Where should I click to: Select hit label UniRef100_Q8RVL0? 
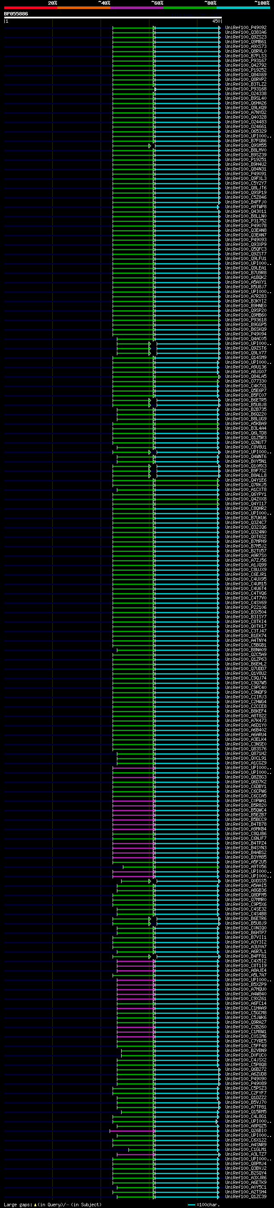[x=246, y=51]
